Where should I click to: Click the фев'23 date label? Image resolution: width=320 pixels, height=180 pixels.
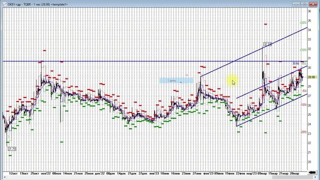[208, 173]
